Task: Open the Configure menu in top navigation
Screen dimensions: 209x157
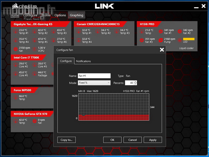Action: 30,15
